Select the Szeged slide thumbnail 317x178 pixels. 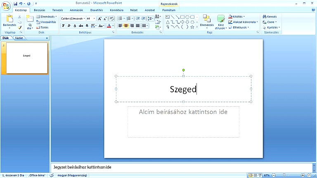click(x=27, y=58)
